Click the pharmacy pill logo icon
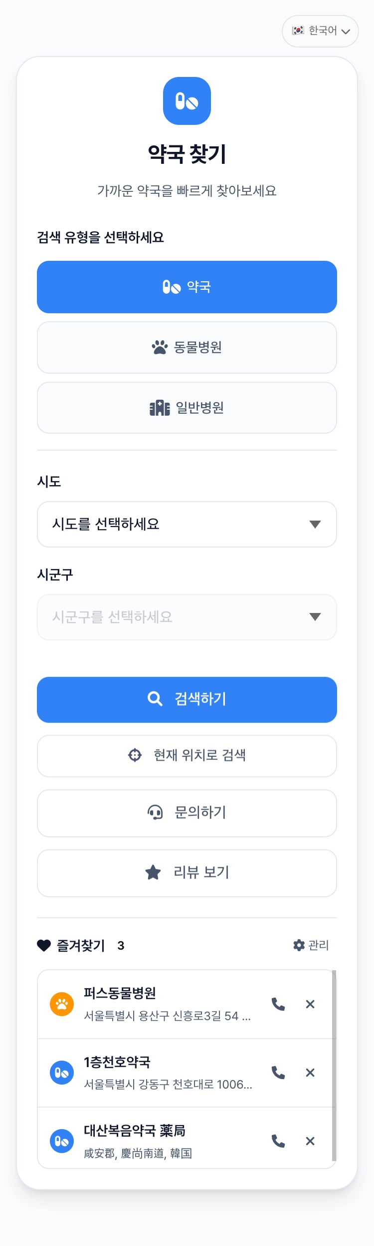The height and width of the screenshot is (1246, 374). (x=187, y=101)
